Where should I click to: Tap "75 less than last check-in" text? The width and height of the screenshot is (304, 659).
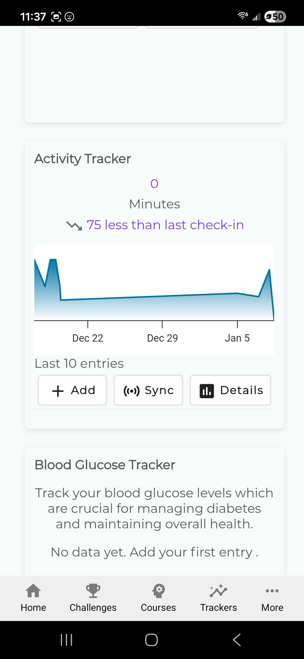(165, 225)
